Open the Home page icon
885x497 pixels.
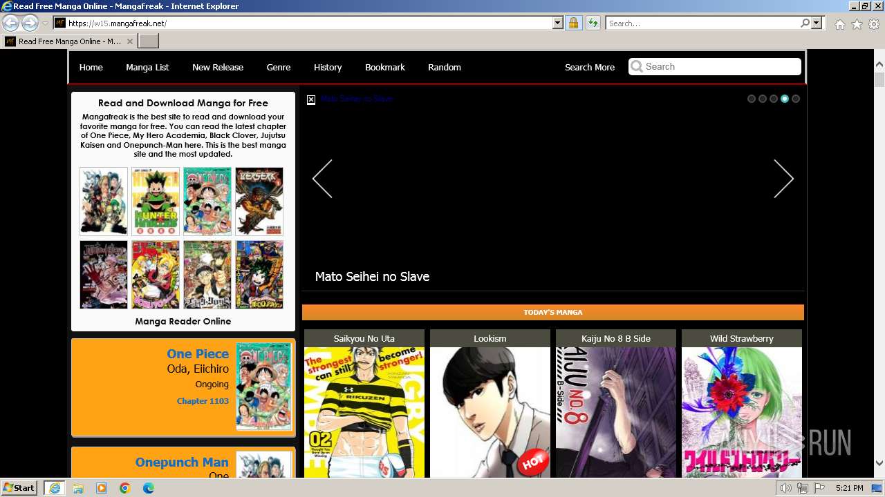839,24
